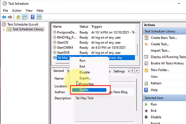
Task: Select the StartCNBM task row
Action: 94,47
